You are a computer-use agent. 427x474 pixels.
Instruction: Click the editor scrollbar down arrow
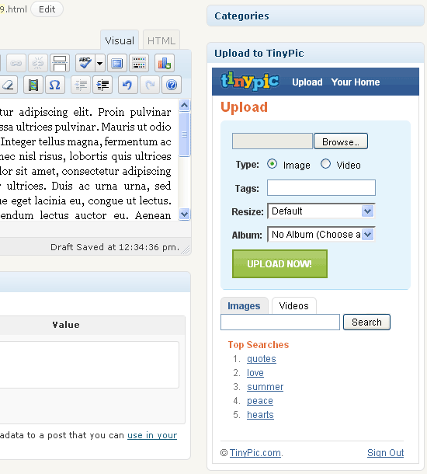pyautogui.click(x=184, y=214)
